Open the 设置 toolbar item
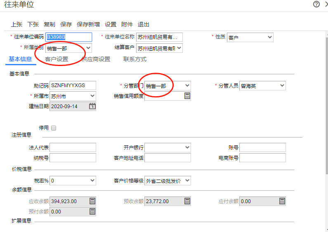328x232 pixels. click(x=111, y=24)
